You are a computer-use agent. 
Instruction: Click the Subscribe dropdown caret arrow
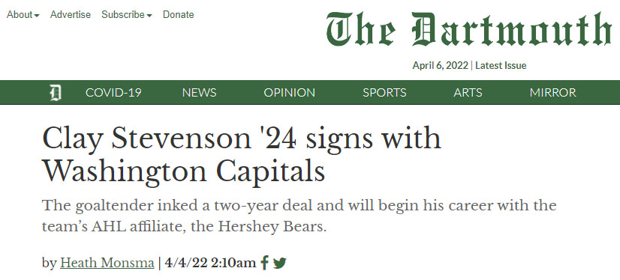tap(149, 16)
